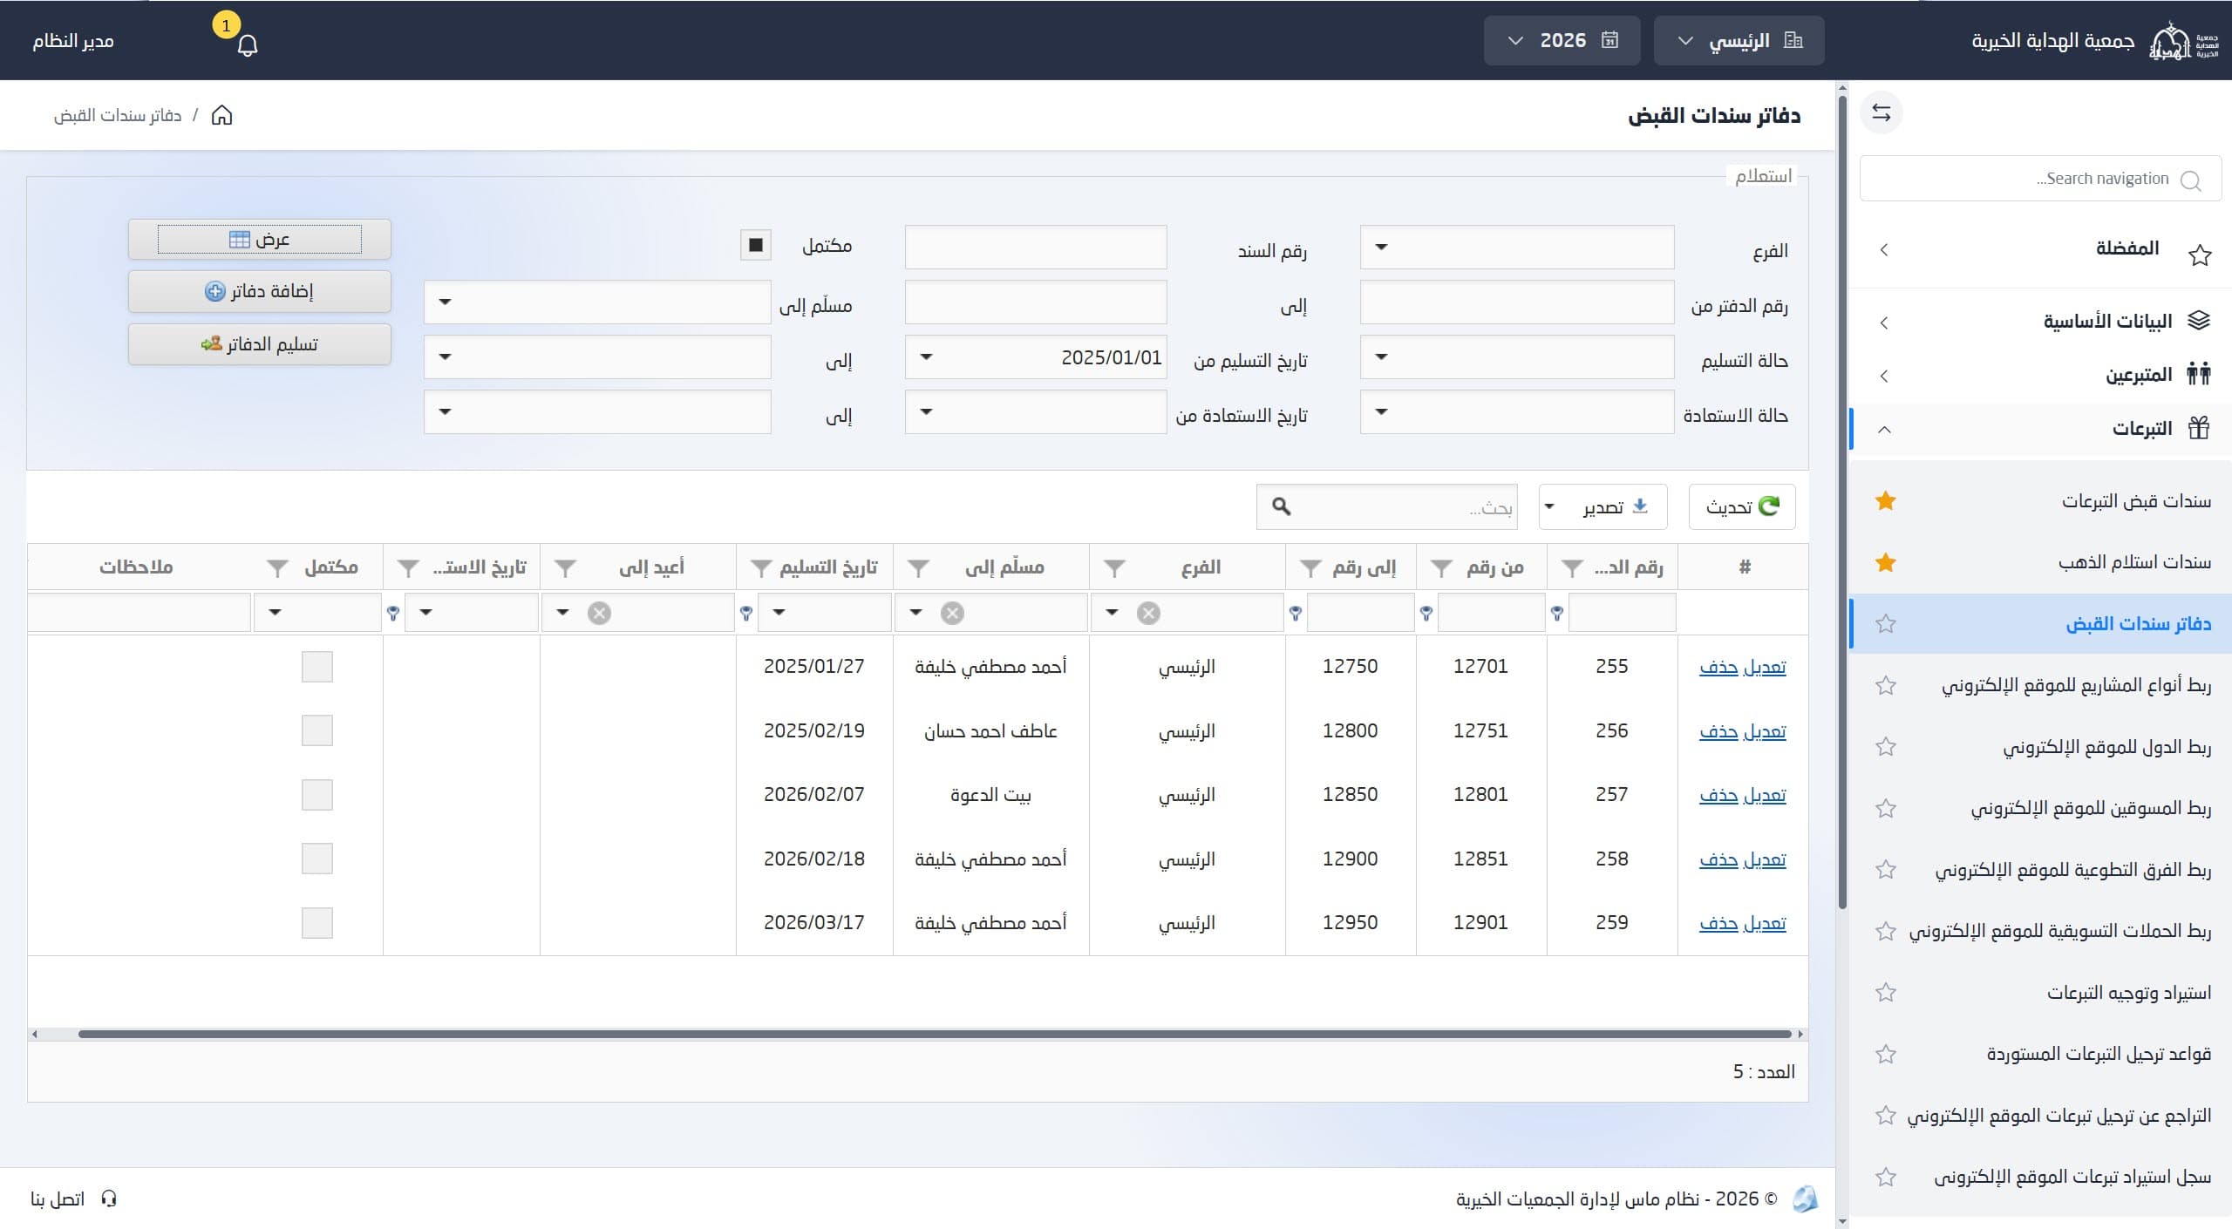Open the 2026 year selector
This screenshot has height=1229, width=2232.
(1562, 41)
